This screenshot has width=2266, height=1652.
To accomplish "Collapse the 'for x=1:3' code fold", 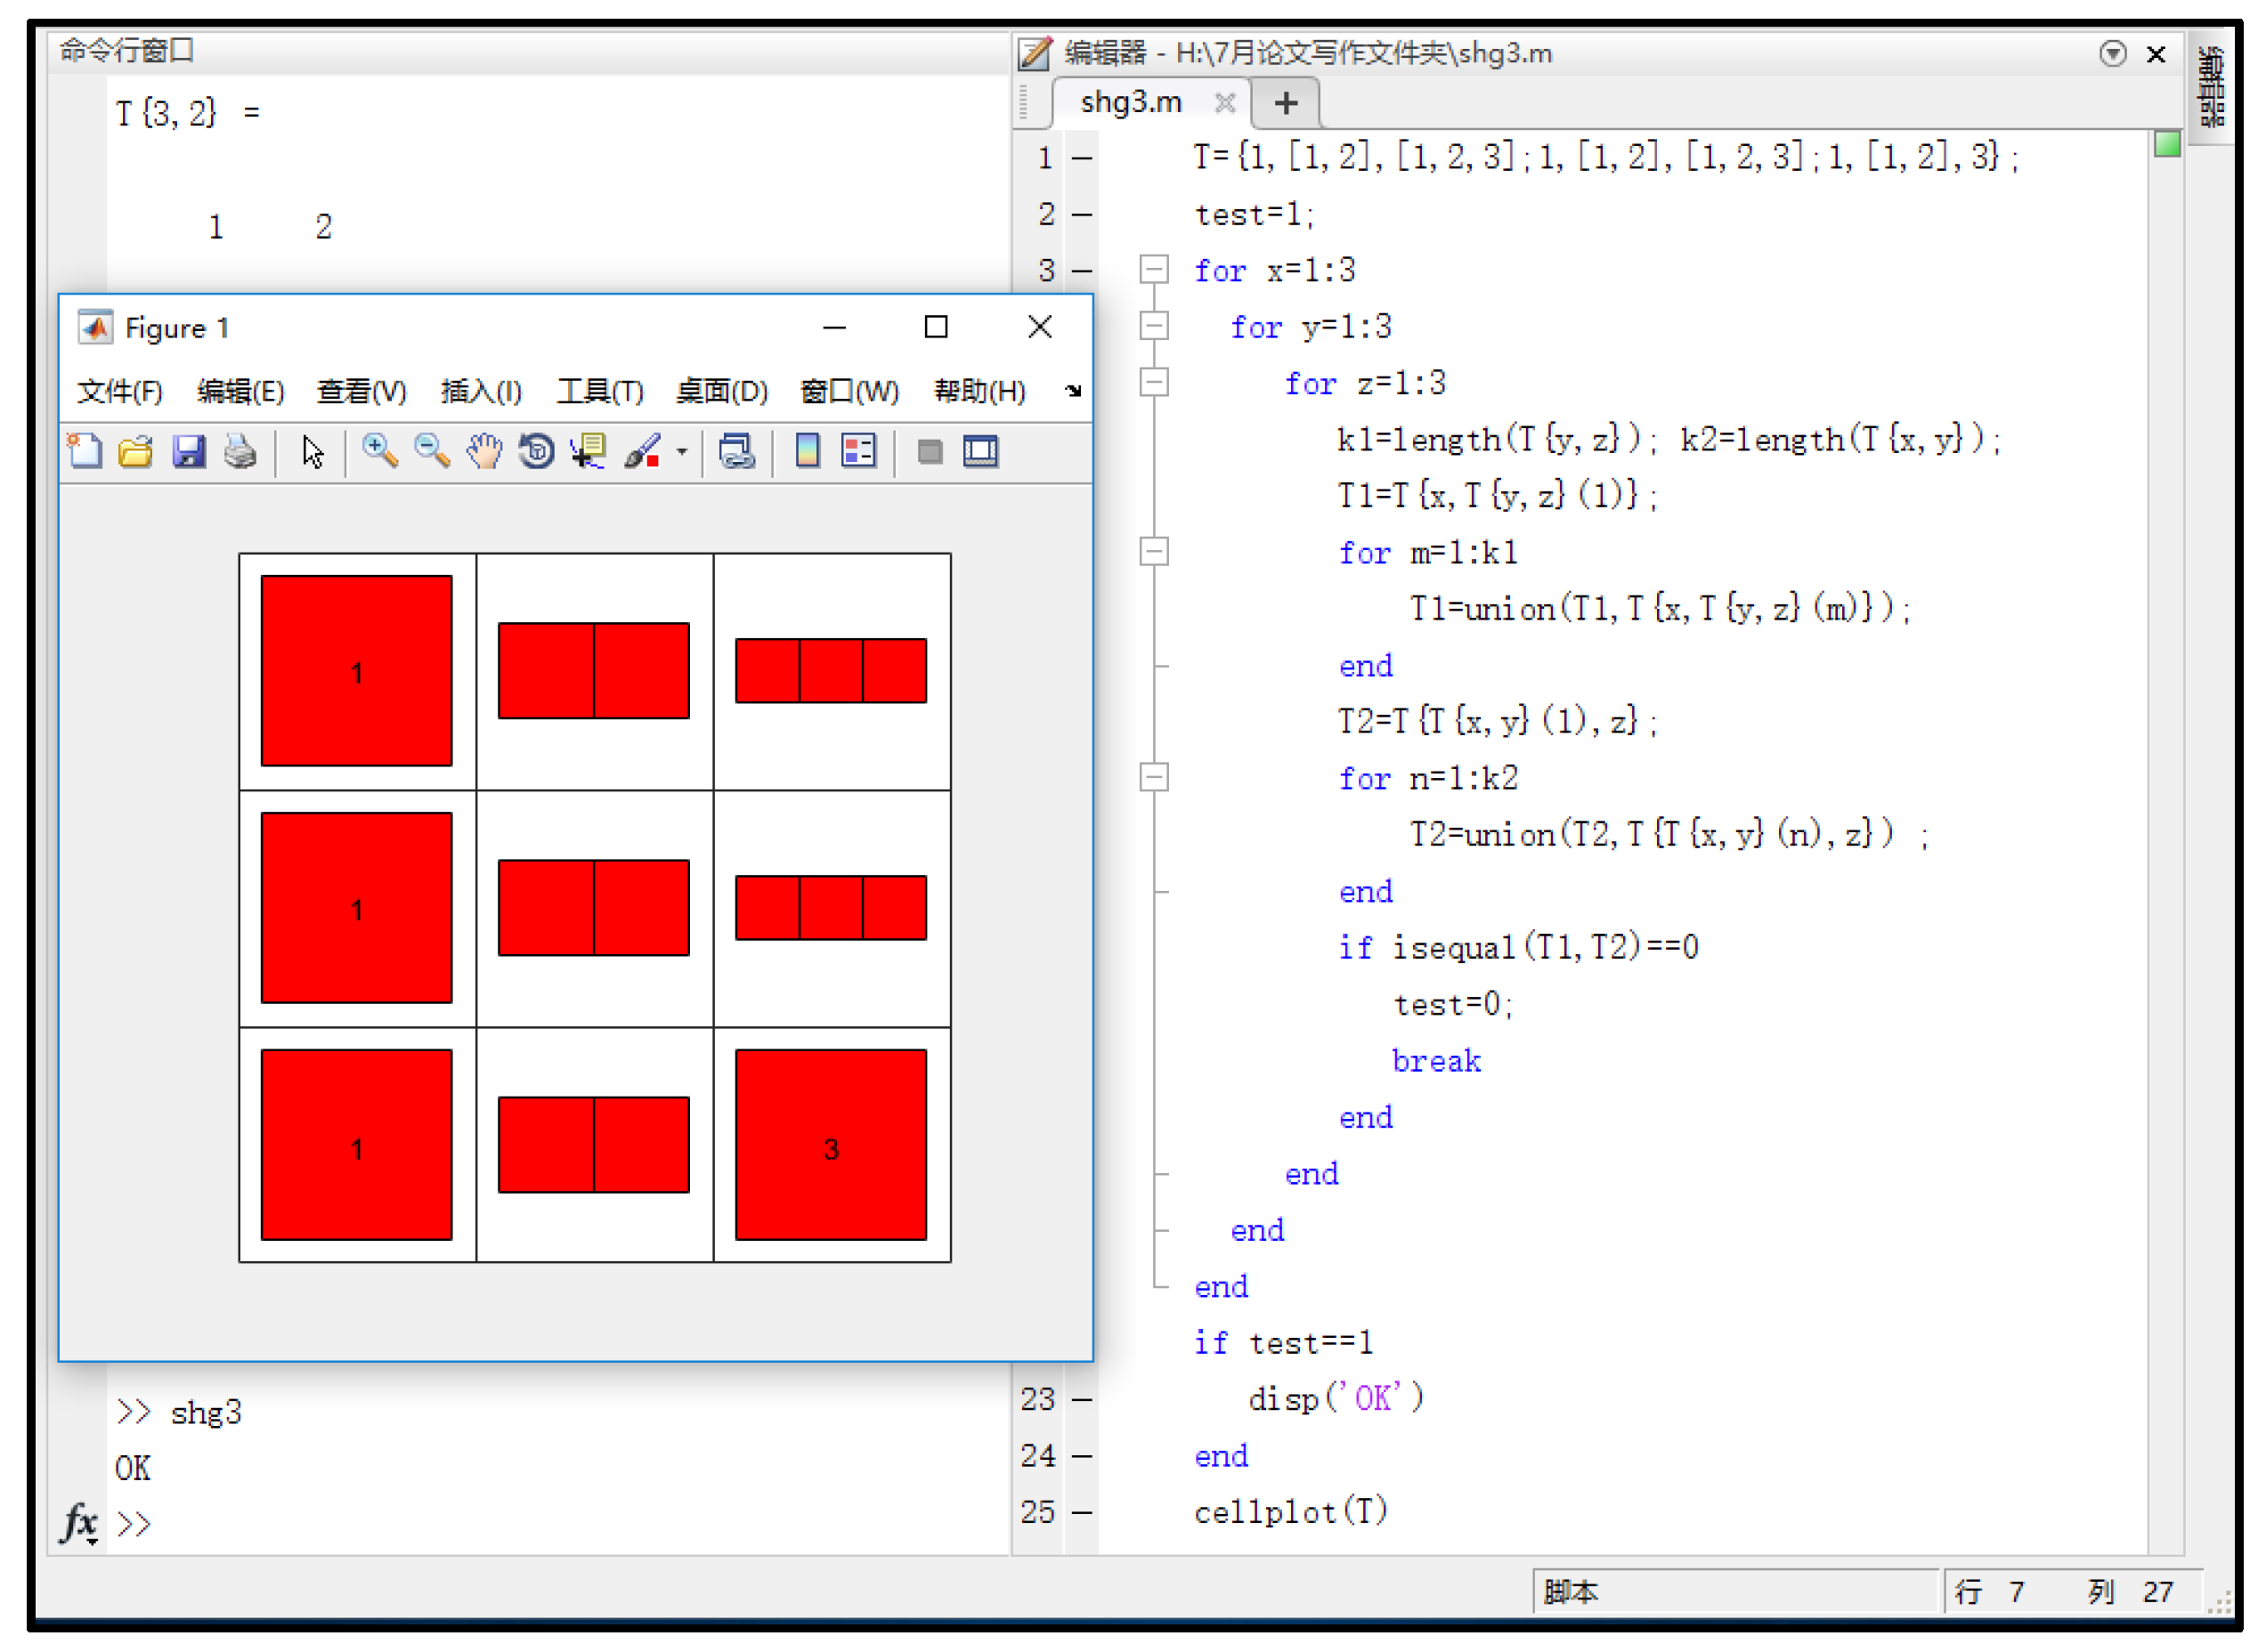I will (1155, 269).
